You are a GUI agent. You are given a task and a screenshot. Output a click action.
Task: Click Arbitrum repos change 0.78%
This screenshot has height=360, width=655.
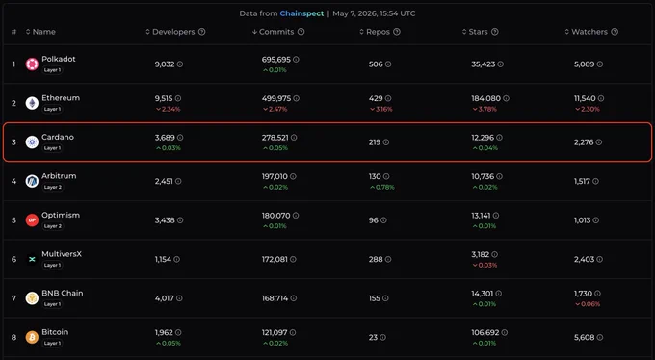pos(381,187)
